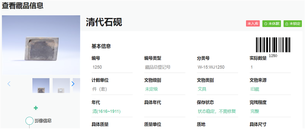
Task: Click the 质量单位 field label
Action: [153, 124]
